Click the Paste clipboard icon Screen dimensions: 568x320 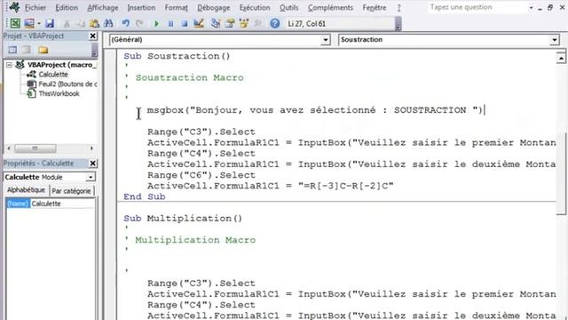click(94, 24)
